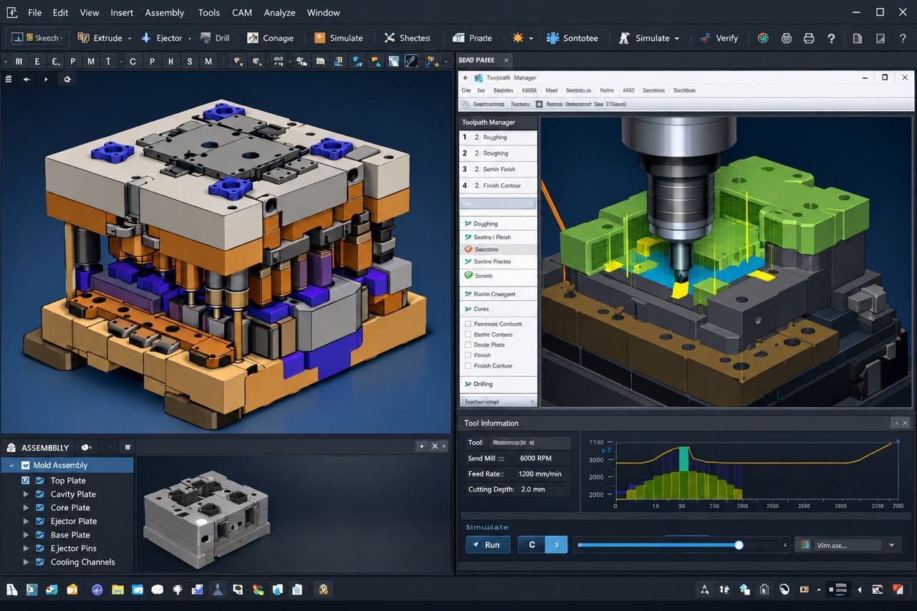Click the back arrow in Toolpath Manager window
This screenshot has width=917, height=611.
tap(466, 77)
